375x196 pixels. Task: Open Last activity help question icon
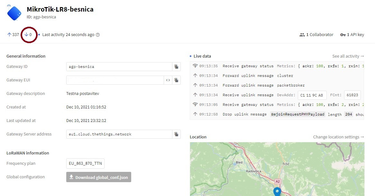[x=97, y=35]
